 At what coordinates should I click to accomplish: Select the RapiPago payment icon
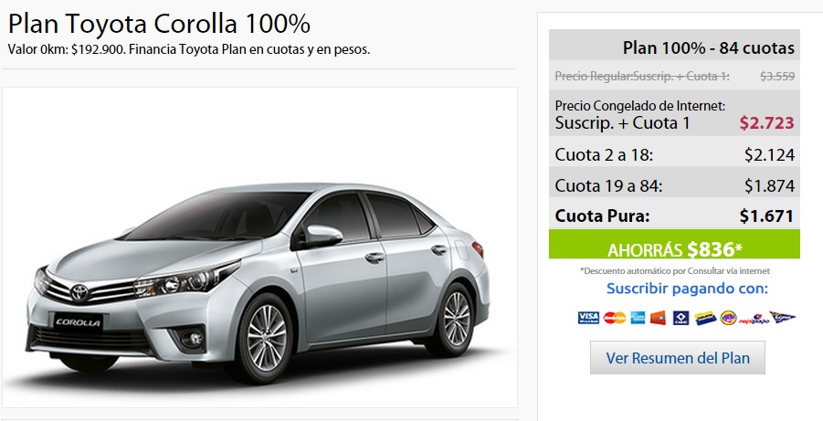(754, 319)
